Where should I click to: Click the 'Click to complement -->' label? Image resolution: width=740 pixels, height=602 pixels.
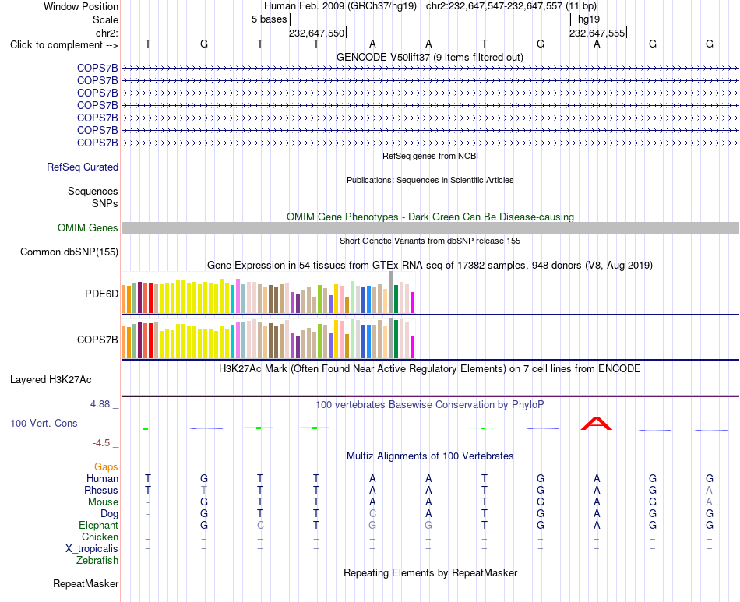[64, 45]
